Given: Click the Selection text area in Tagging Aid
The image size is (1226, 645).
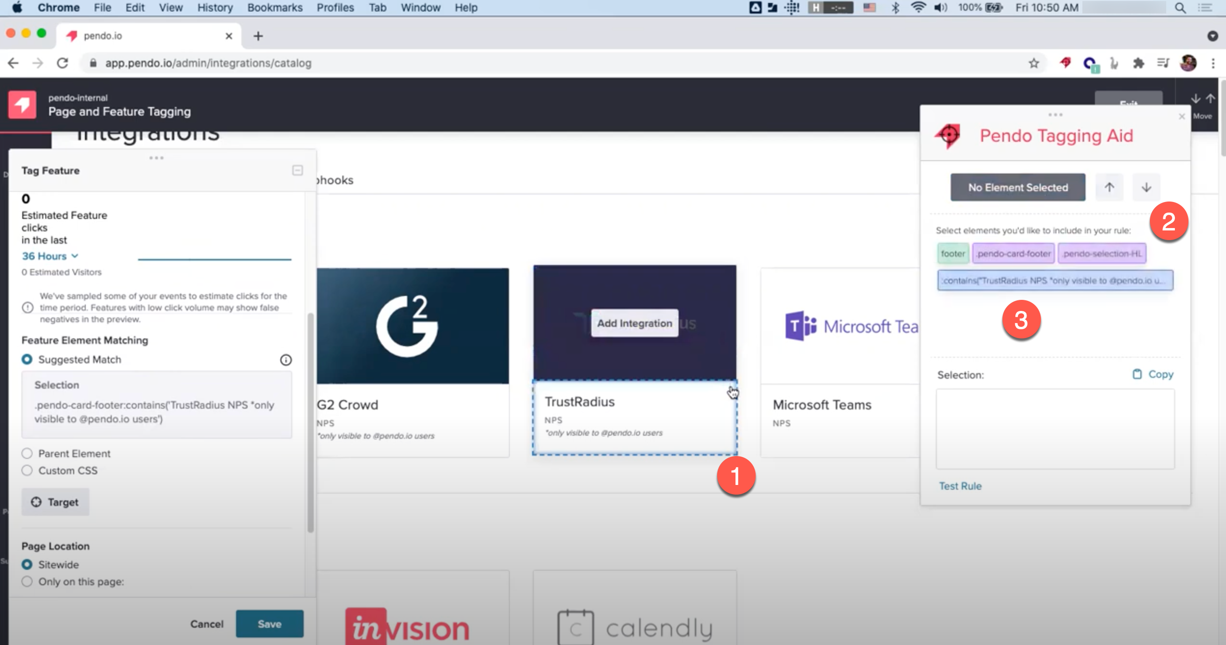Looking at the screenshot, I should [x=1055, y=429].
